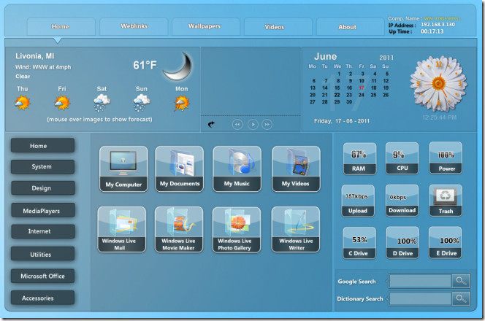485x321 pixels.
Task: Open the Wallpapers tab
Action: (x=205, y=27)
